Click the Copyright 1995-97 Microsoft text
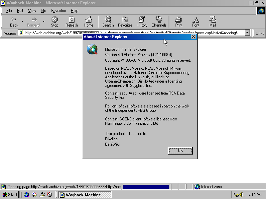The height and width of the screenshot is (199, 266). tap(148, 60)
